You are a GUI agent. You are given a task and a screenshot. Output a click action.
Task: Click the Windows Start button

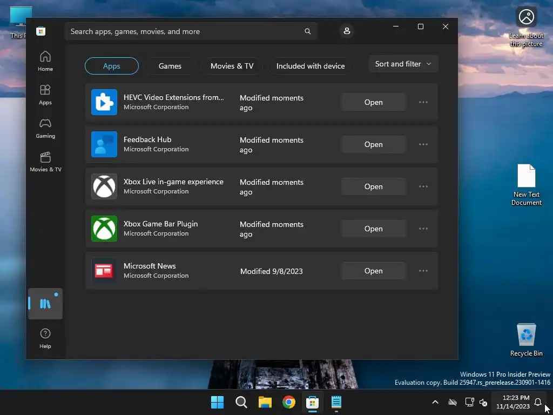pyautogui.click(x=217, y=402)
